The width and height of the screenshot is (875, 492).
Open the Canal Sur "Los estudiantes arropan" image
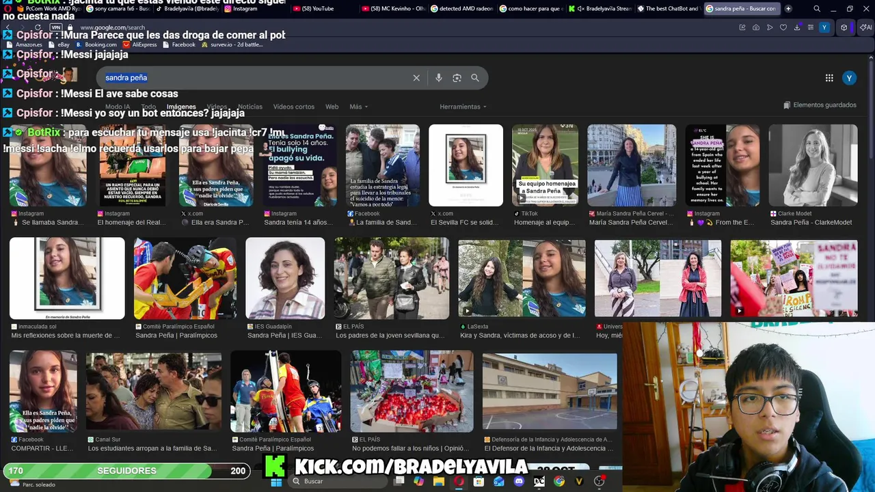click(x=154, y=391)
